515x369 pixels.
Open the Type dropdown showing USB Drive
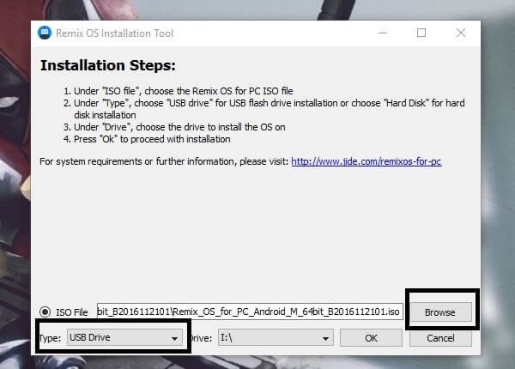(x=124, y=337)
